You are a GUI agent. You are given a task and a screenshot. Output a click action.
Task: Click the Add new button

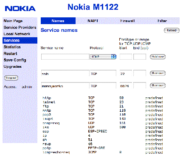point(158,57)
